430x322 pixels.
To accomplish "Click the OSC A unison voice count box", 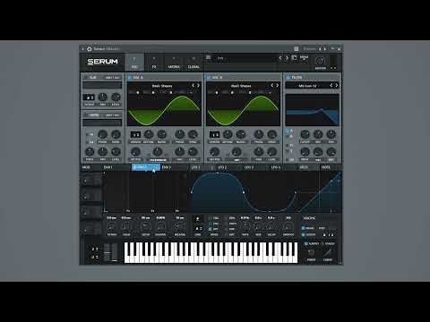I will pyautogui.click(x=135, y=135).
